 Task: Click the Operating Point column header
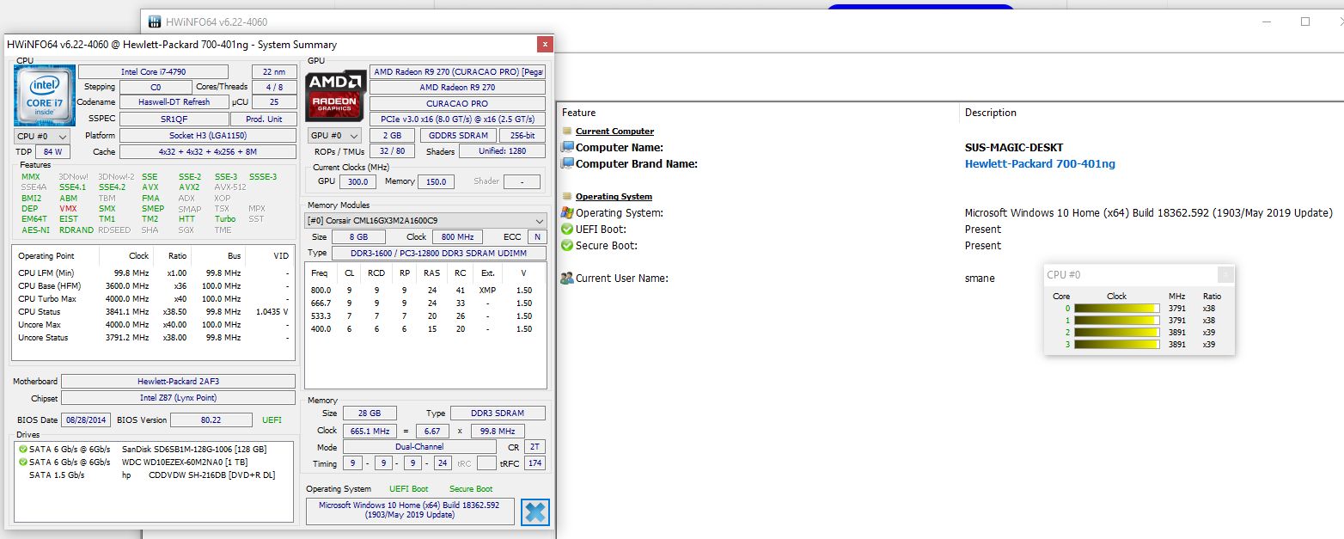coord(56,256)
